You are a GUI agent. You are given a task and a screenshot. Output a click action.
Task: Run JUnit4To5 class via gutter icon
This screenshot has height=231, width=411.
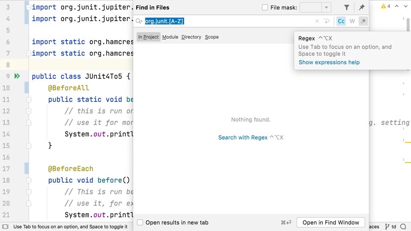tap(17, 76)
